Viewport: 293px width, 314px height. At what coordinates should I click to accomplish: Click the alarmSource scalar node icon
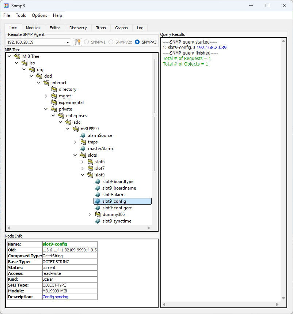(x=83, y=135)
